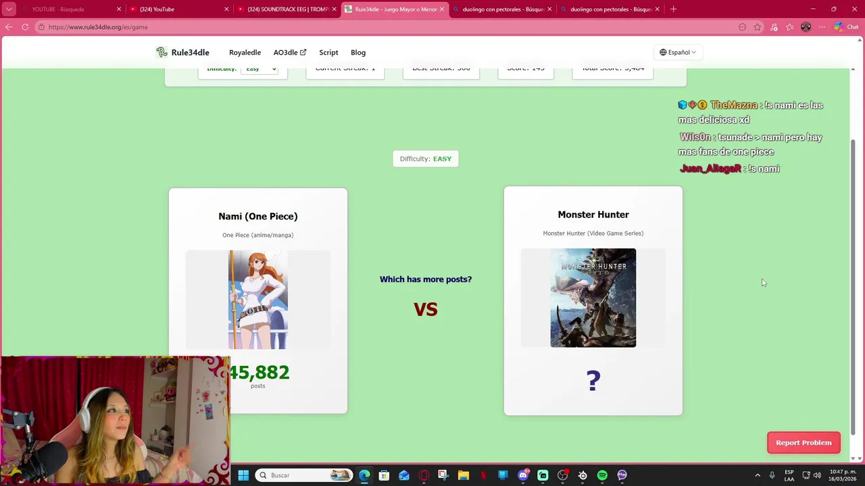Image resolution: width=865 pixels, height=486 pixels.
Task: Click the microphone tray icon
Action: pyautogui.click(x=772, y=475)
